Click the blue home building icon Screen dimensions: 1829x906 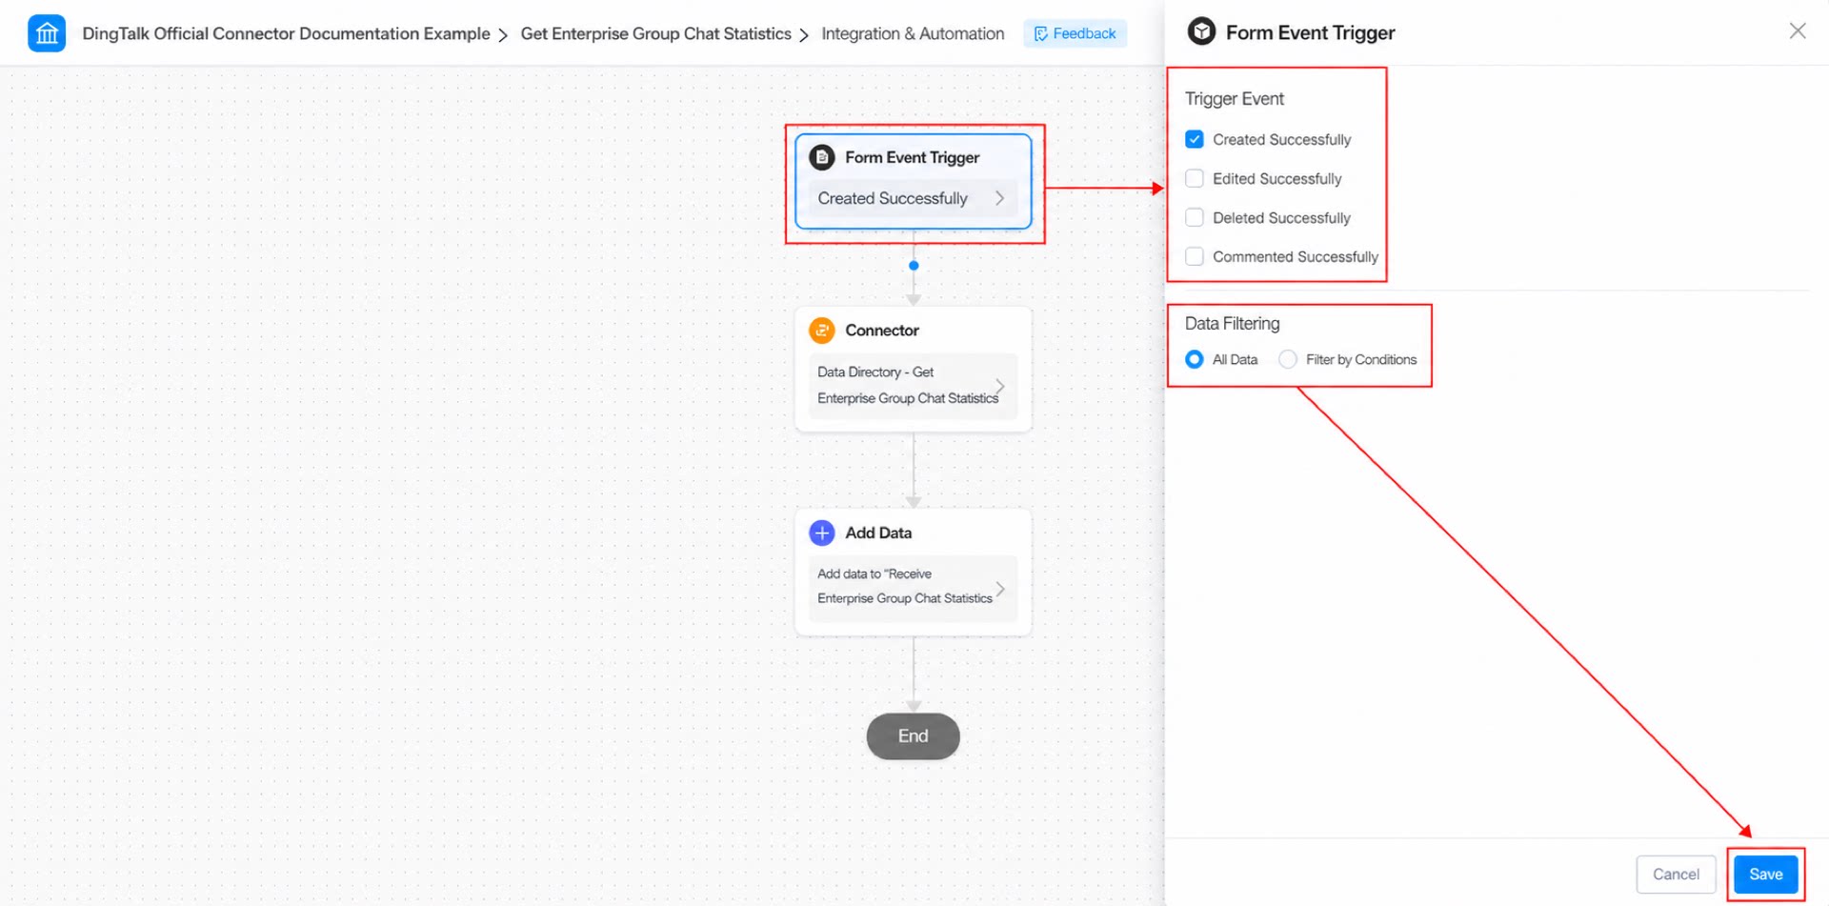(x=47, y=34)
